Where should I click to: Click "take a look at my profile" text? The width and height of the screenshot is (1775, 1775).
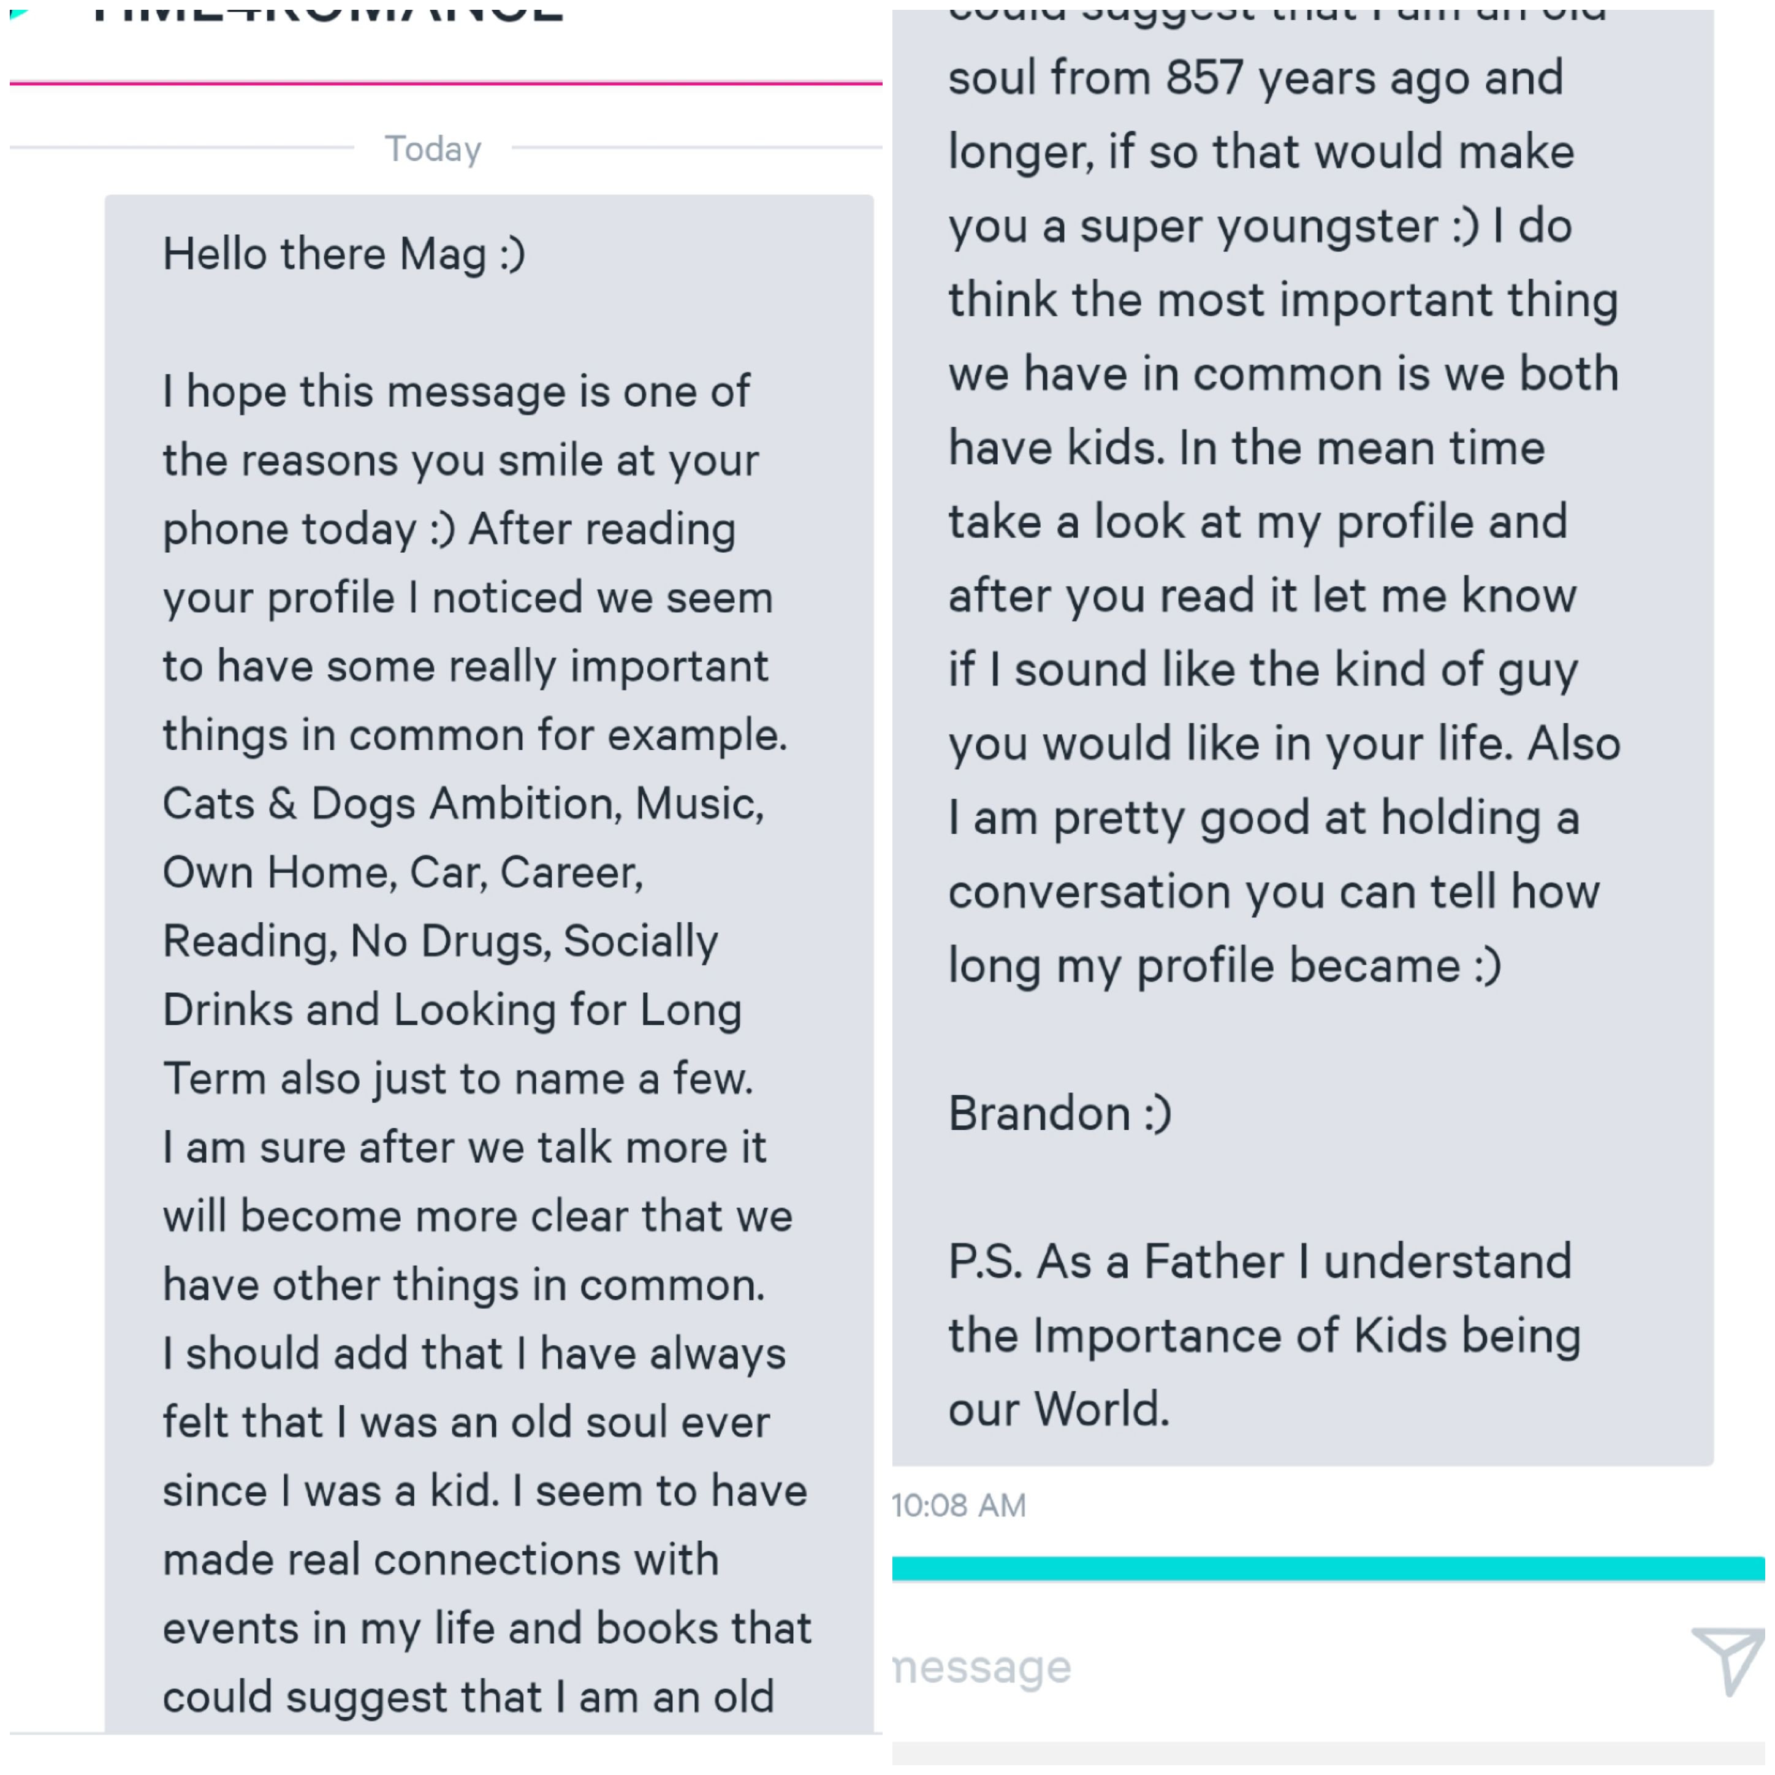click(1257, 522)
